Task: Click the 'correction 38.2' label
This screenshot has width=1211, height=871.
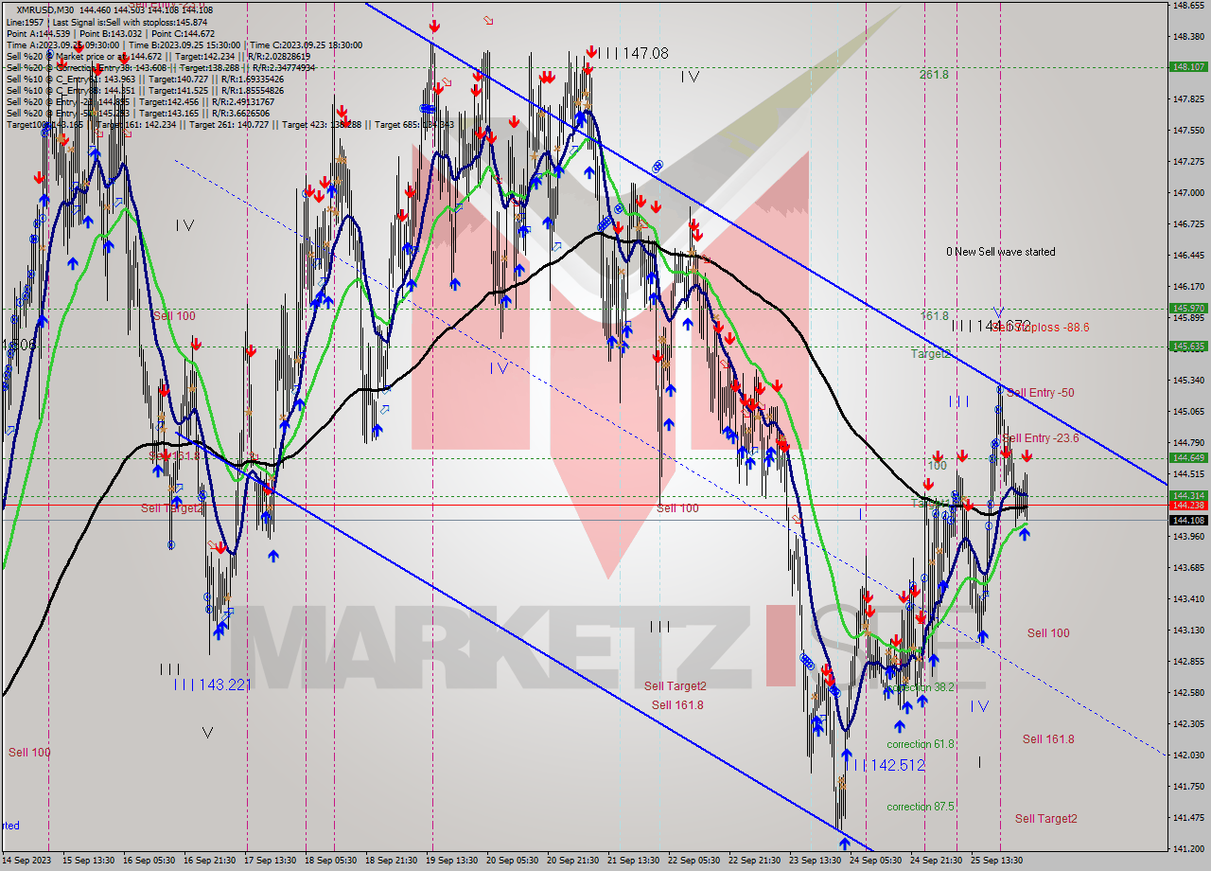Action: 921,687
